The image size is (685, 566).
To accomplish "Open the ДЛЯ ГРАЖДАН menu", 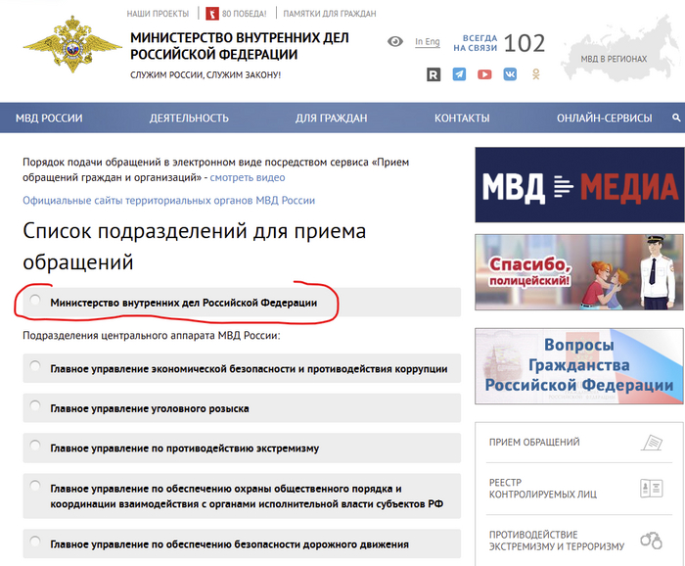I will tap(331, 118).
